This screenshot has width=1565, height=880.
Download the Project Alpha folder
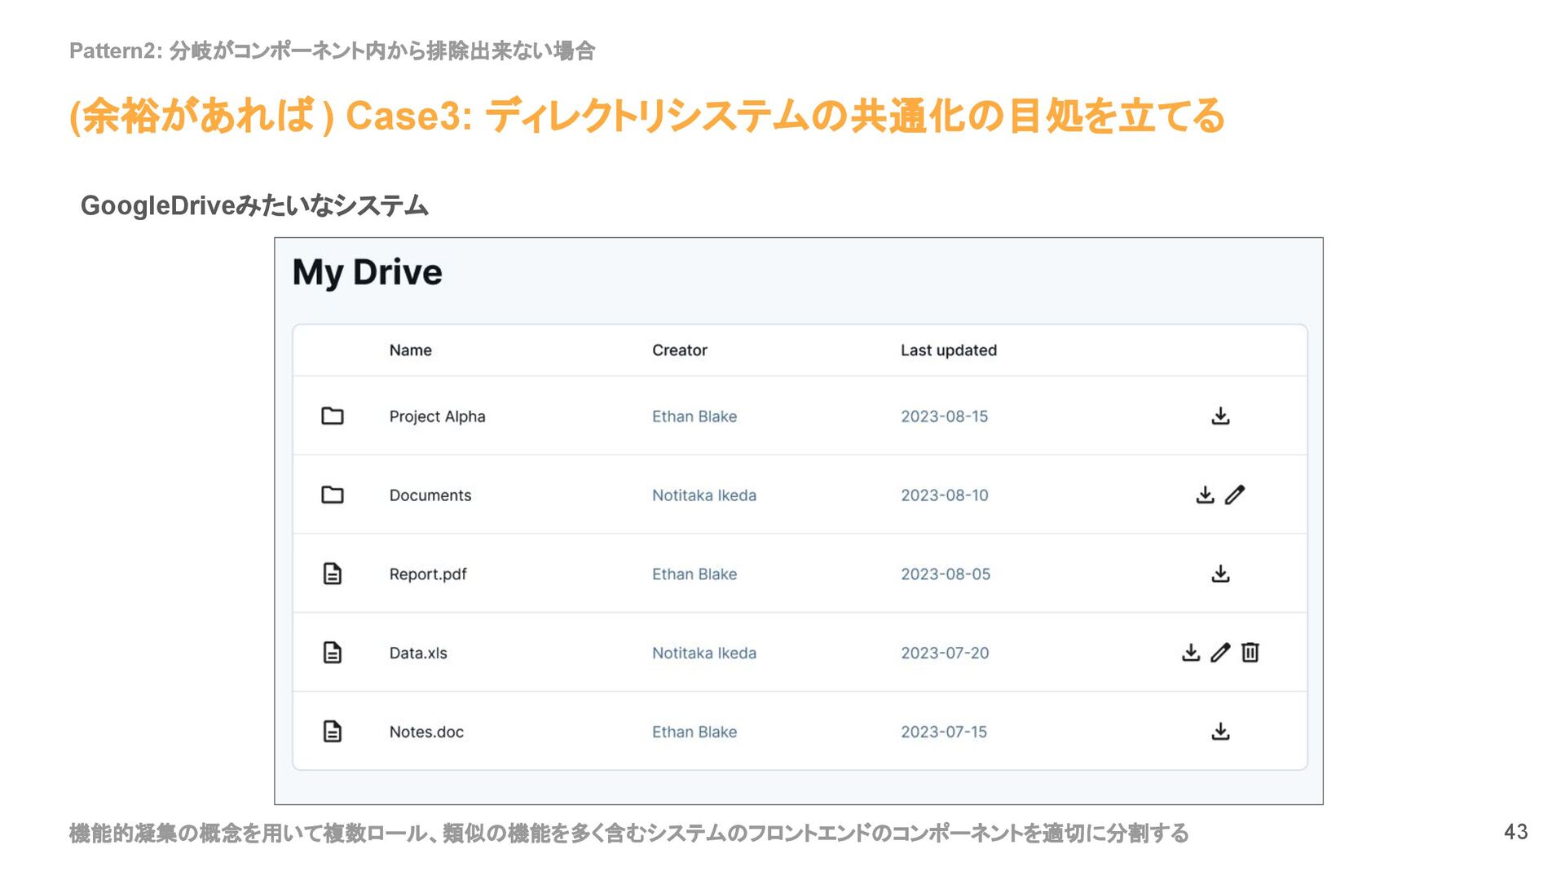click(1220, 416)
